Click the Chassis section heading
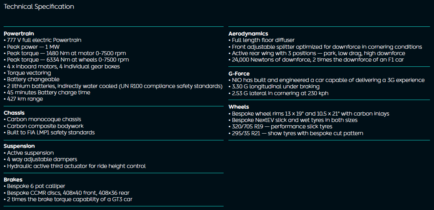Screen dimensions: 434x210 click(x=14, y=113)
